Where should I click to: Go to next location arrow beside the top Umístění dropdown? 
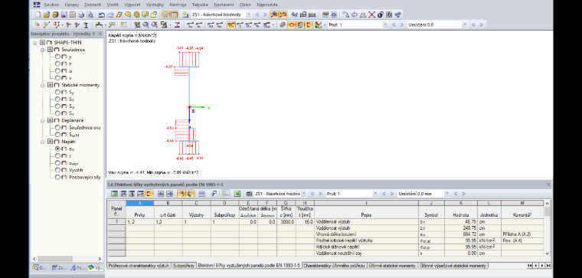[x=482, y=25]
